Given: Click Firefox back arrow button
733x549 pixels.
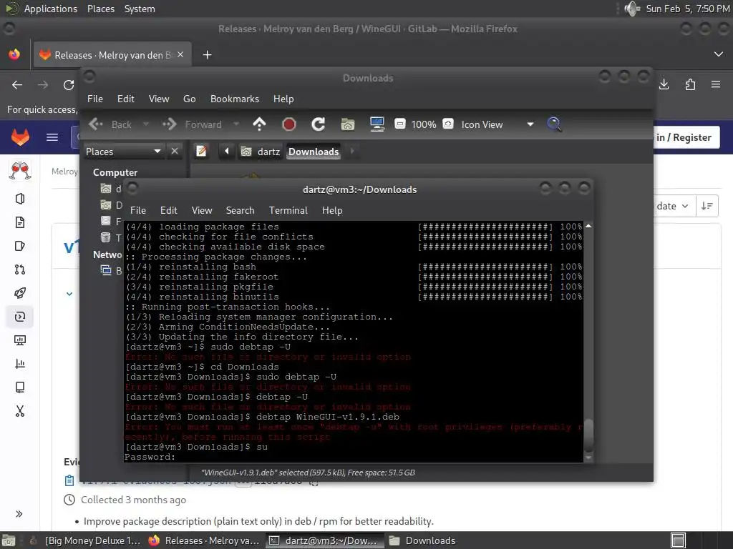Looking at the screenshot, I should [17, 85].
